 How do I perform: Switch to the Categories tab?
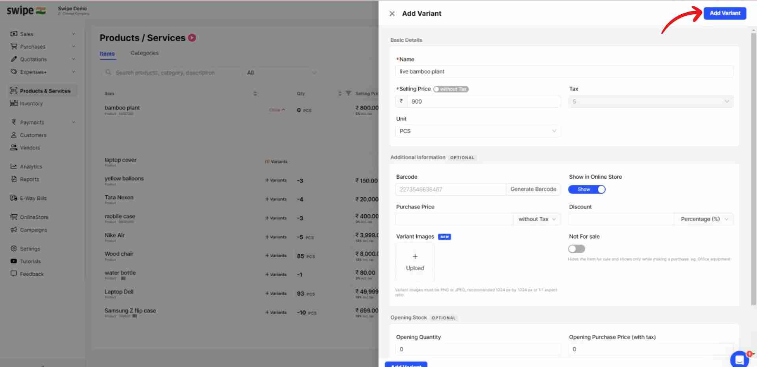[145, 53]
